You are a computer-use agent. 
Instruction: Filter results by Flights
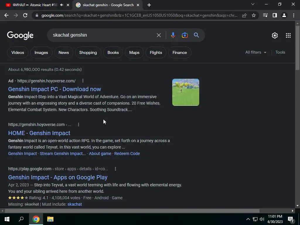(x=156, y=52)
